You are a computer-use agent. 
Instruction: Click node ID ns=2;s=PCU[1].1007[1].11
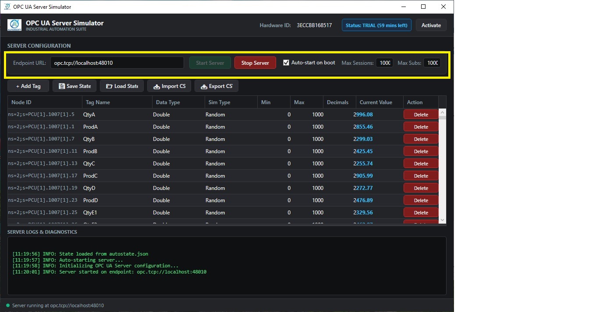click(x=43, y=151)
